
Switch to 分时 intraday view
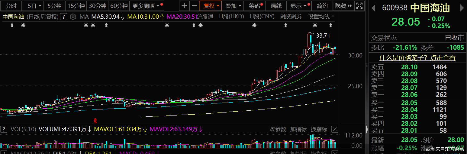[11, 6]
